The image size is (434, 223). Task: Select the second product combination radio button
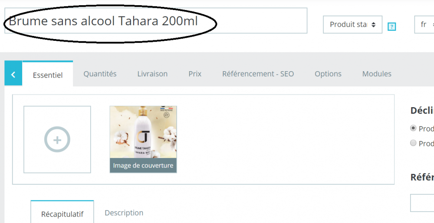(413, 143)
